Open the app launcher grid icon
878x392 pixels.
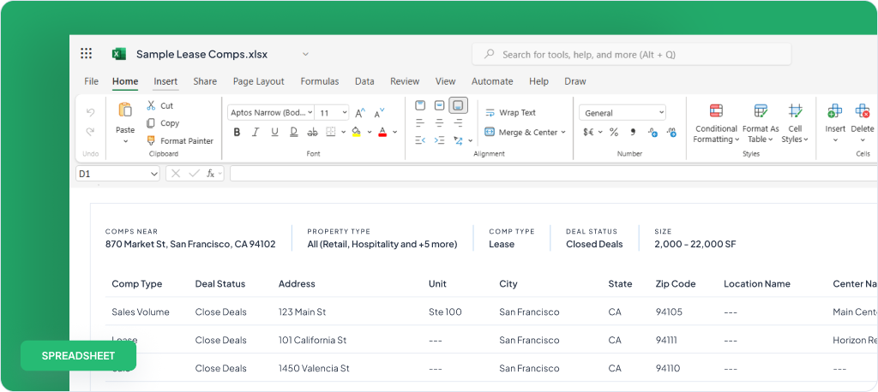click(x=86, y=54)
